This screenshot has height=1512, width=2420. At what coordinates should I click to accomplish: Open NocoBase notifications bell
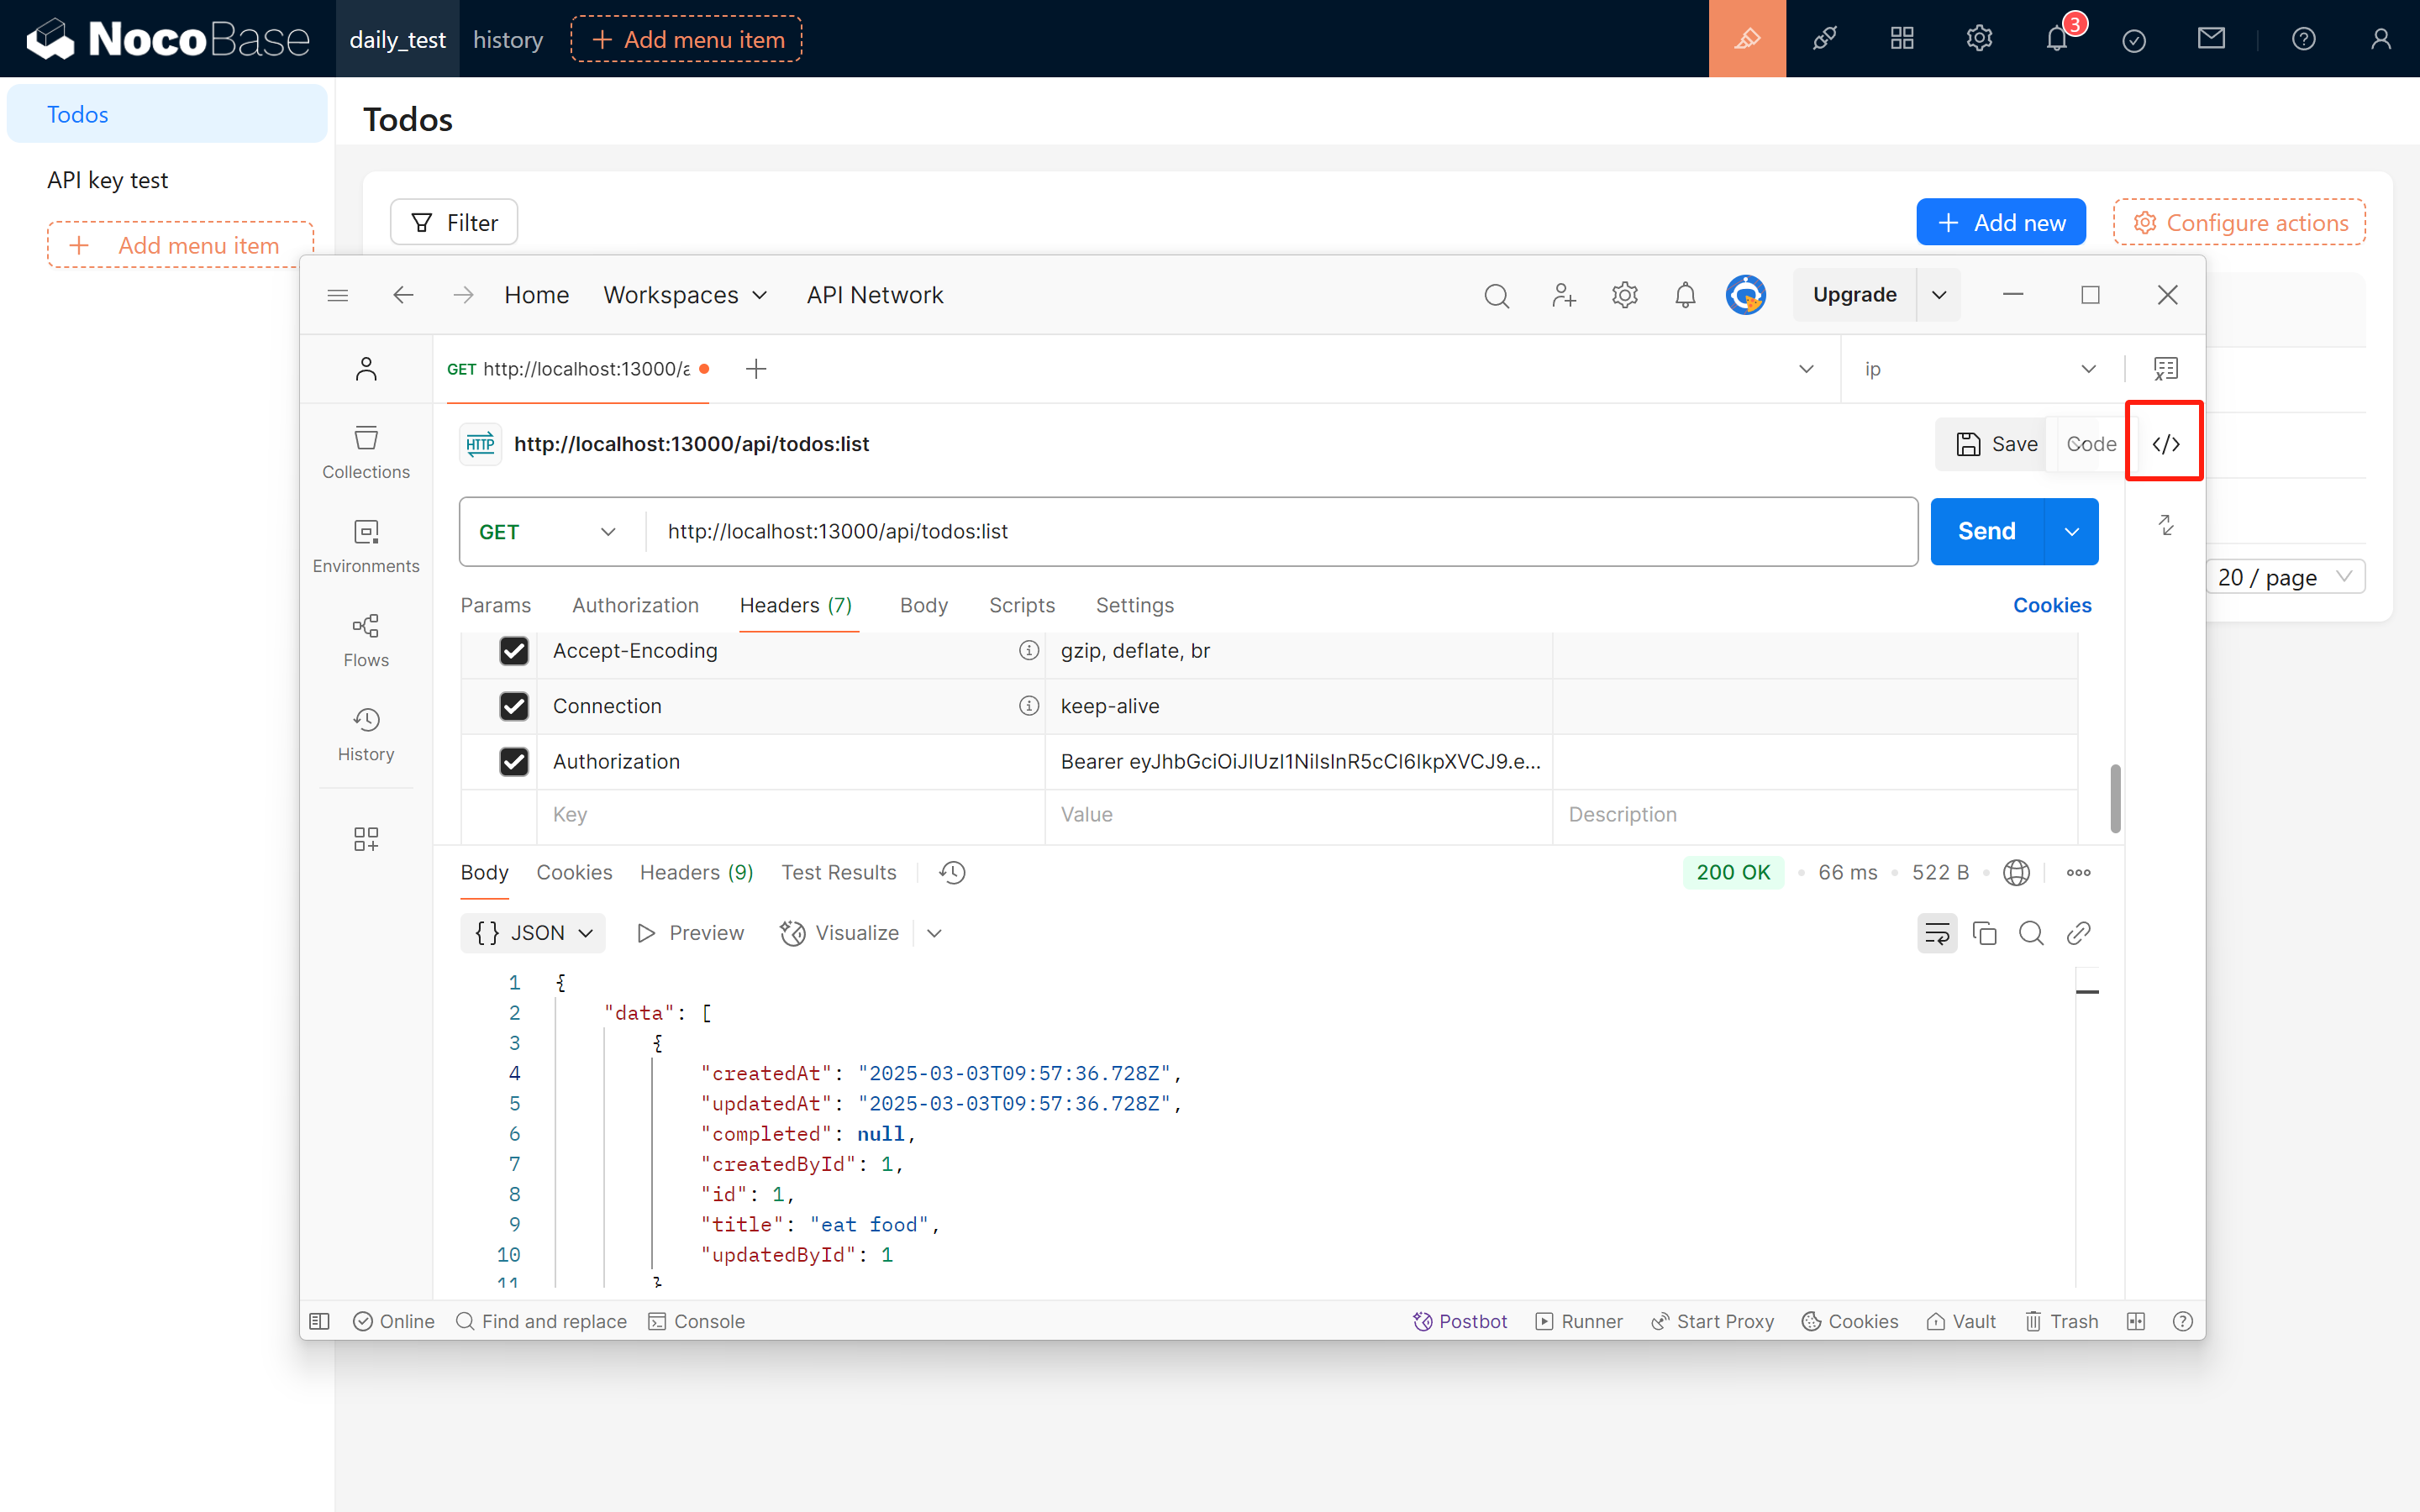[2056, 39]
